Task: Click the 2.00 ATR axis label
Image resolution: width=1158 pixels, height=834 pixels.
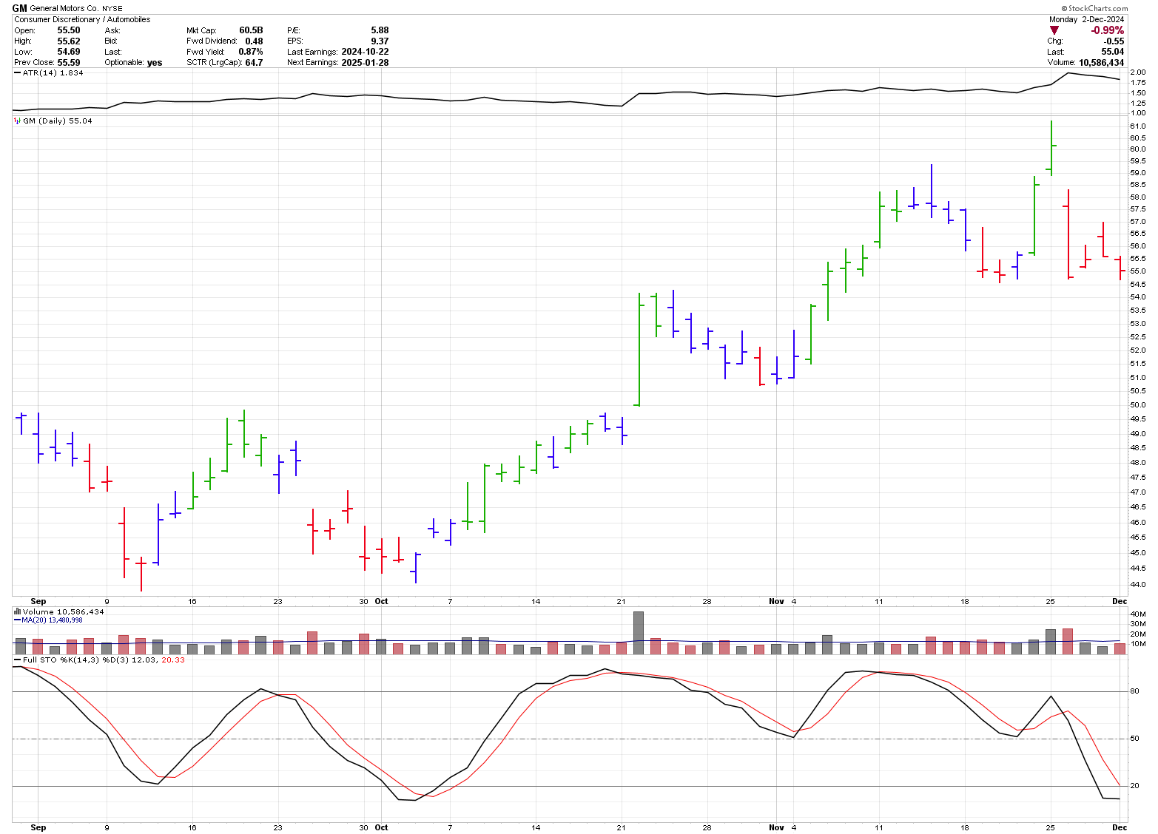Action: tap(1137, 72)
